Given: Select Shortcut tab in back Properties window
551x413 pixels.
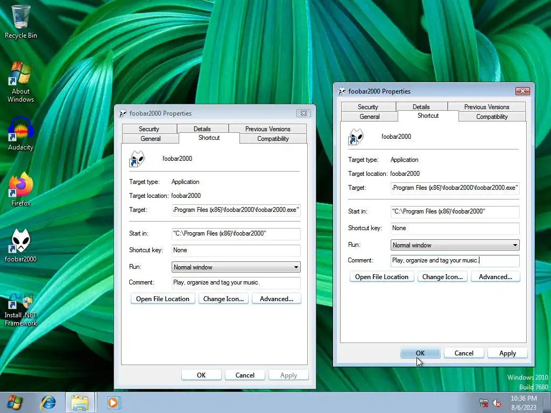Looking at the screenshot, I should (209, 138).
